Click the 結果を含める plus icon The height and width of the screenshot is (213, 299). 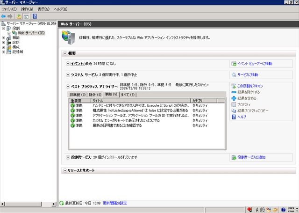(x=234, y=98)
